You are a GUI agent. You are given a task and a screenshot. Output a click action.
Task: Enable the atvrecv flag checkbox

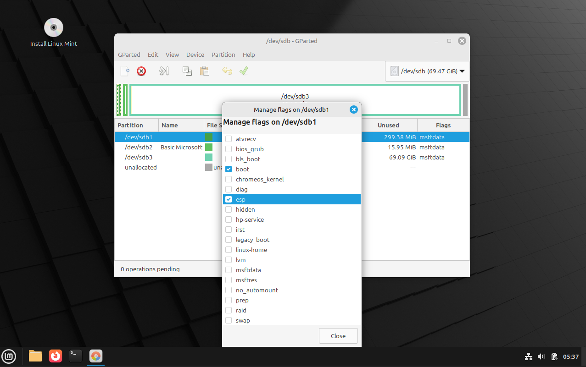(229, 139)
